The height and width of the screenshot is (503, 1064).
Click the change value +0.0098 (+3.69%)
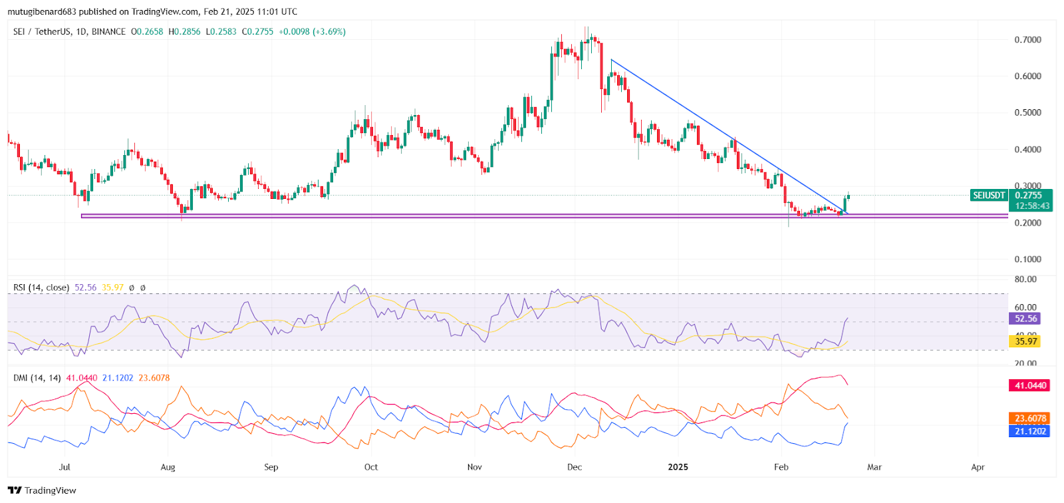pos(312,31)
